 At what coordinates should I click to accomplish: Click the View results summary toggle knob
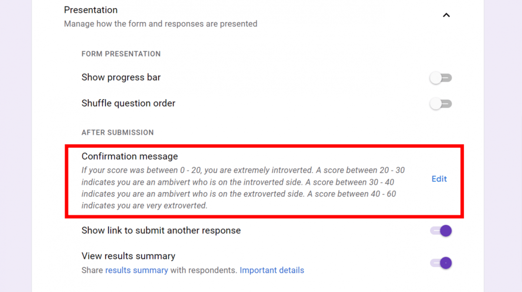[x=445, y=263]
